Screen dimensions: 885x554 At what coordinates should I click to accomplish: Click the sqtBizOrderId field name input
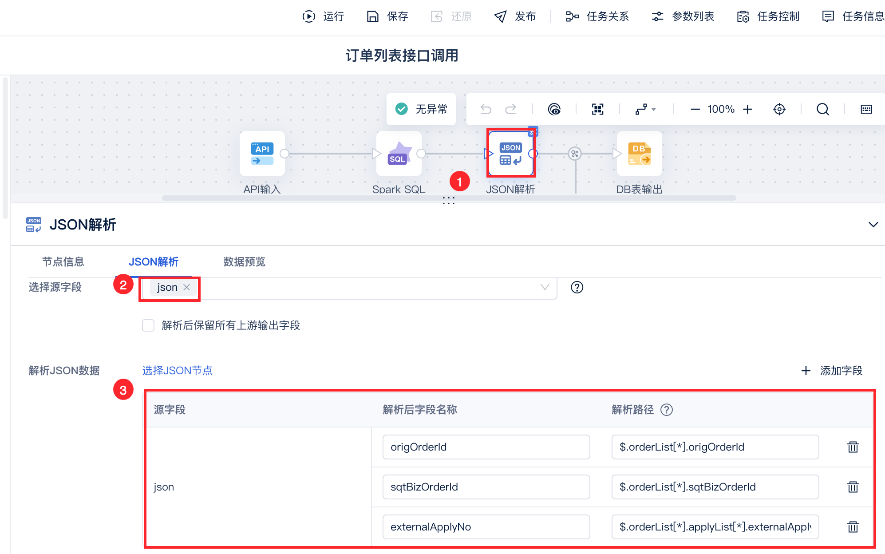(x=486, y=487)
